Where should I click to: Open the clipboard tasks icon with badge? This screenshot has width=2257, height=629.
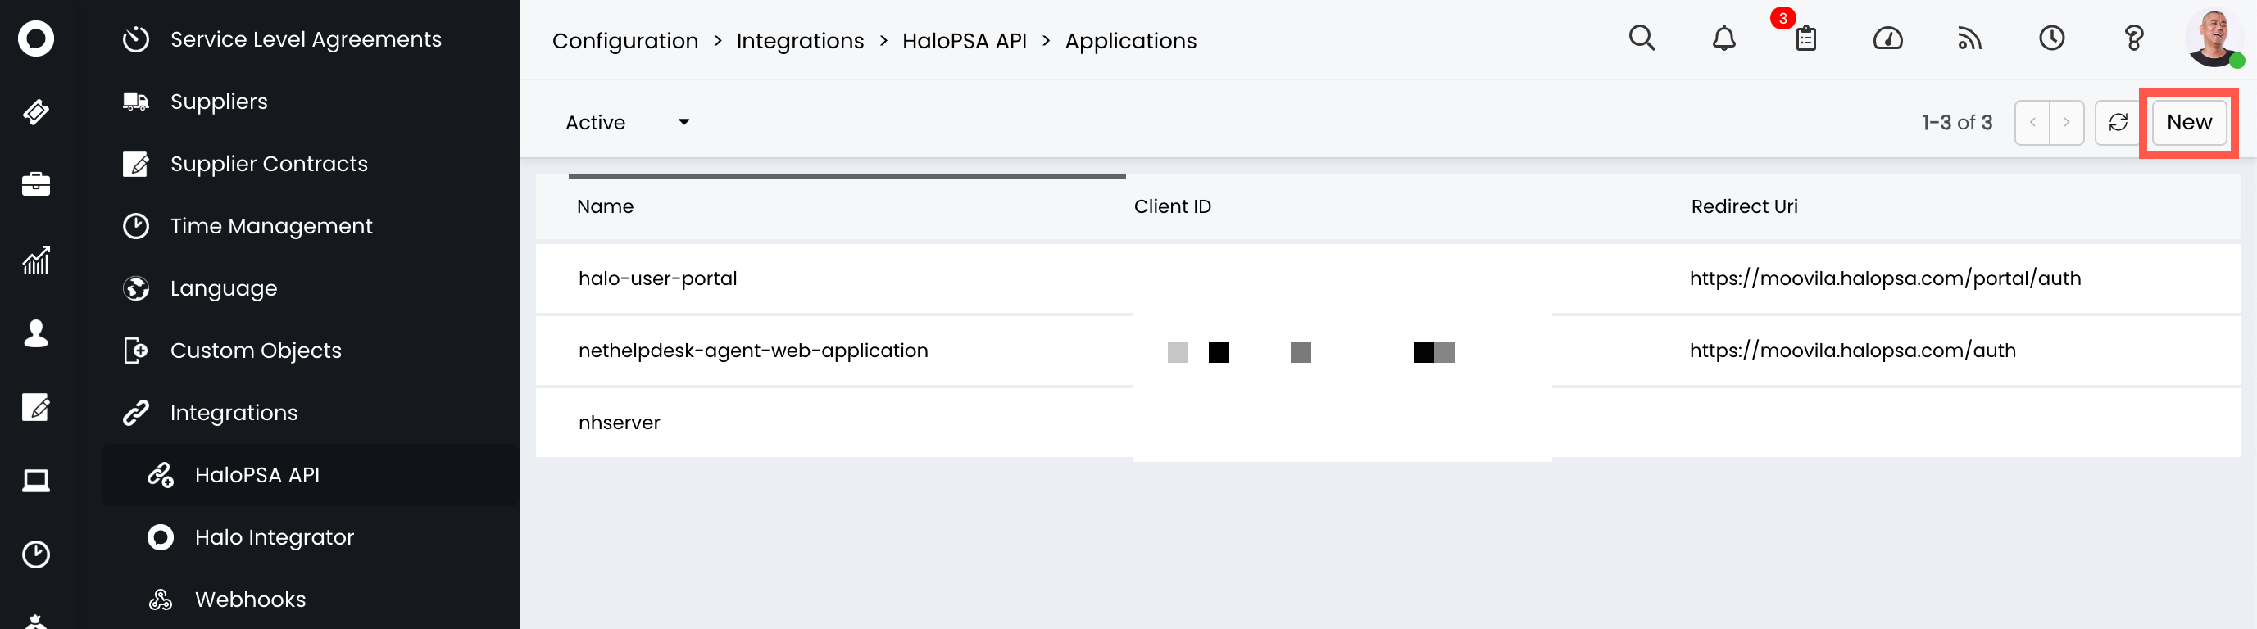[x=1805, y=38]
